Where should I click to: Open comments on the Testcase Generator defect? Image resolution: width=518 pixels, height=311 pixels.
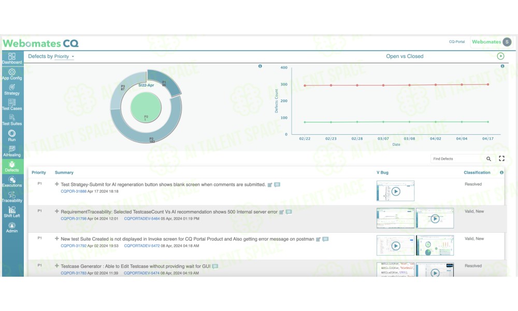215,266
